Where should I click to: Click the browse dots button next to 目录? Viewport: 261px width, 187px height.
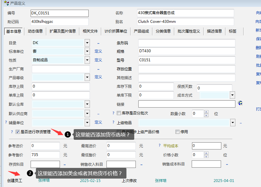[98, 43]
